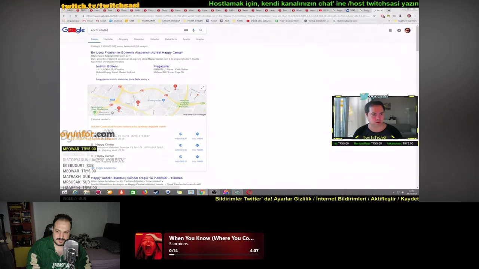Open the Happy Center İstanbul Tiendeo result
479x269 pixels.
coord(137,178)
